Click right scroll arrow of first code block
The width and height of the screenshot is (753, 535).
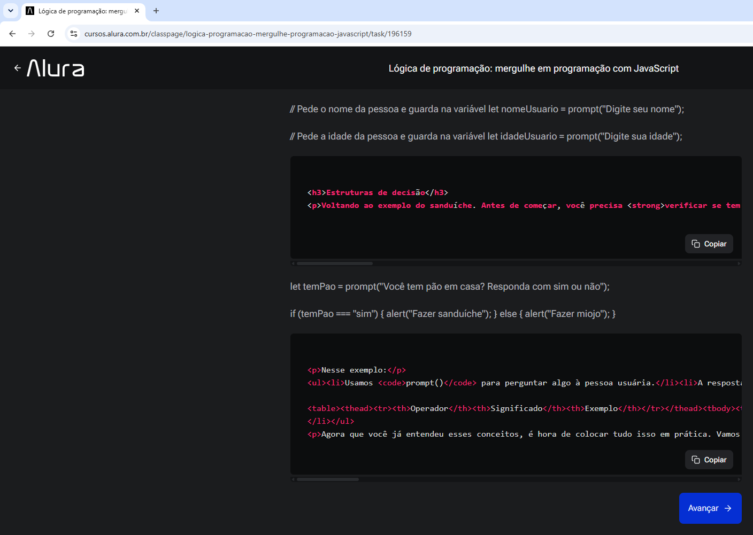(739, 263)
